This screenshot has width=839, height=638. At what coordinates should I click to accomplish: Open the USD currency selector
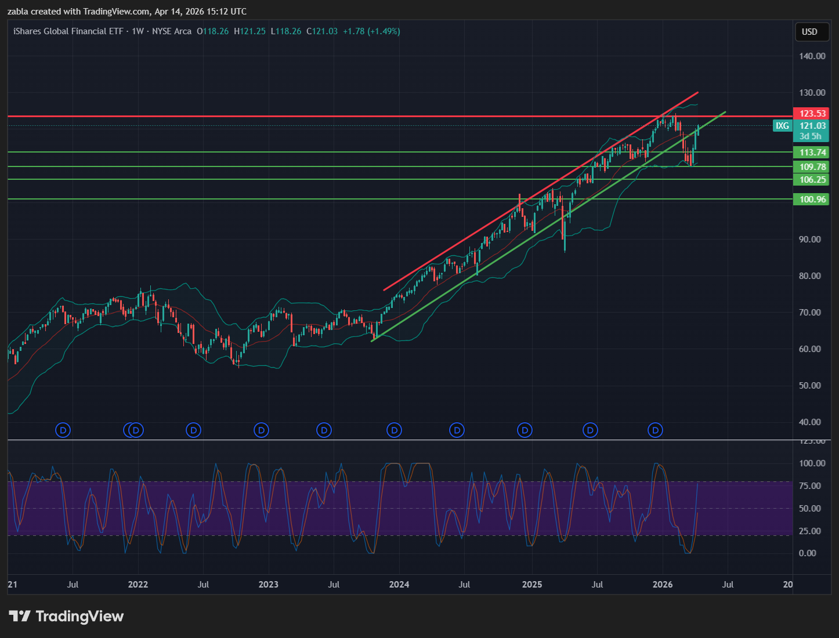(809, 32)
